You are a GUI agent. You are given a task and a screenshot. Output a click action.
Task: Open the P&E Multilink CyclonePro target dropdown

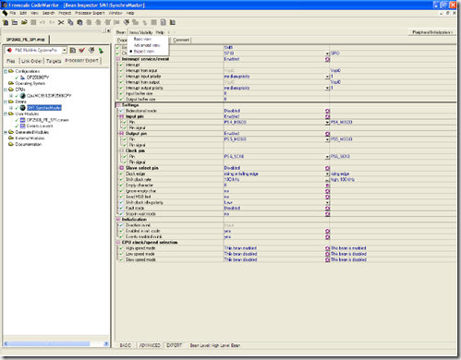click(x=65, y=50)
